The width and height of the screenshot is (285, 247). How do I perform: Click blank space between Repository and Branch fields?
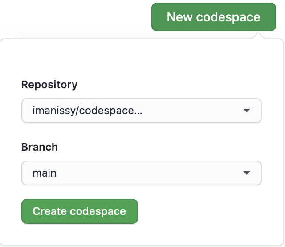[141, 133]
